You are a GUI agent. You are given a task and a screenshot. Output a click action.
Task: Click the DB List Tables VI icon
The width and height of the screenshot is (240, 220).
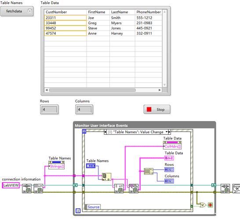click(x=38, y=188)
